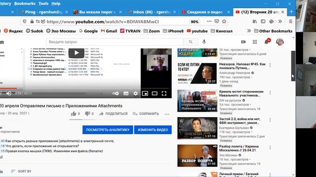Image resolution: width=316 pixels, height=177 pixels.
Task: Open the account avatar menu
Action: (280, 42)
